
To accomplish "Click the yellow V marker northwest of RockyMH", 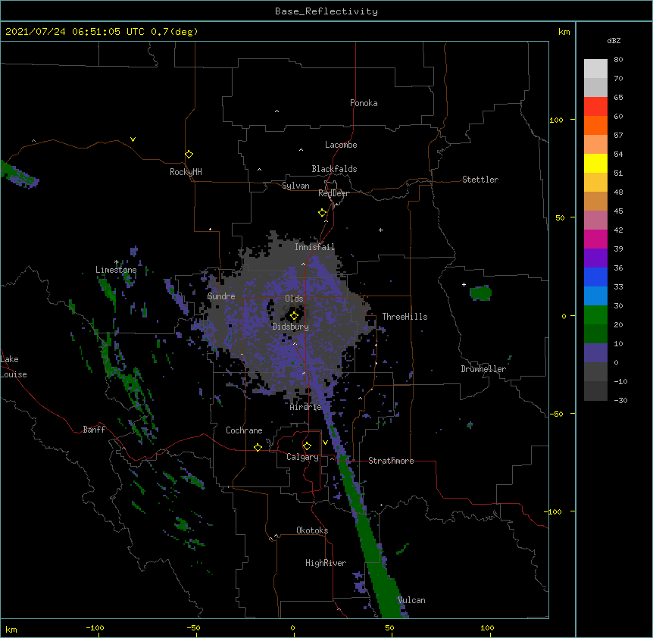I will pos(133,139).
